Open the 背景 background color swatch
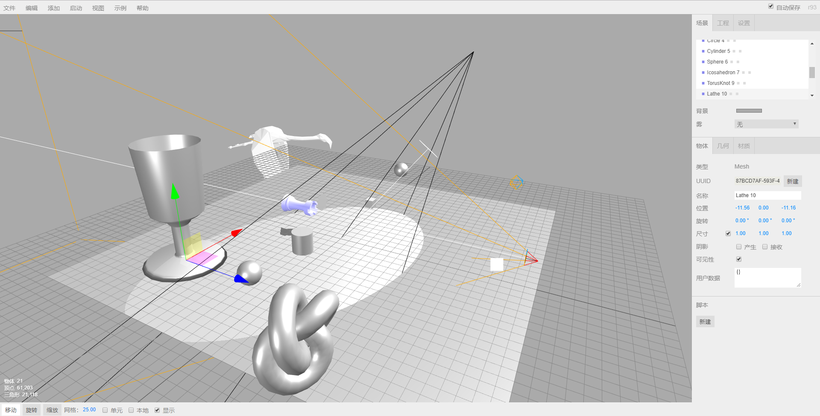The height and width of the screenshot is (416, 820). point(749,111)
